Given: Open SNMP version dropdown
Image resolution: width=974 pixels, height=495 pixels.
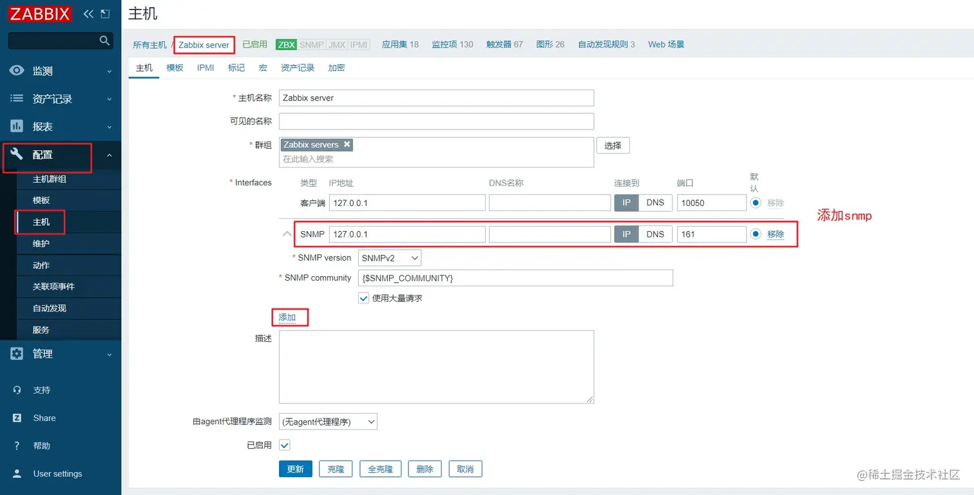Looking at the screenshot, I should pos(390,257).
